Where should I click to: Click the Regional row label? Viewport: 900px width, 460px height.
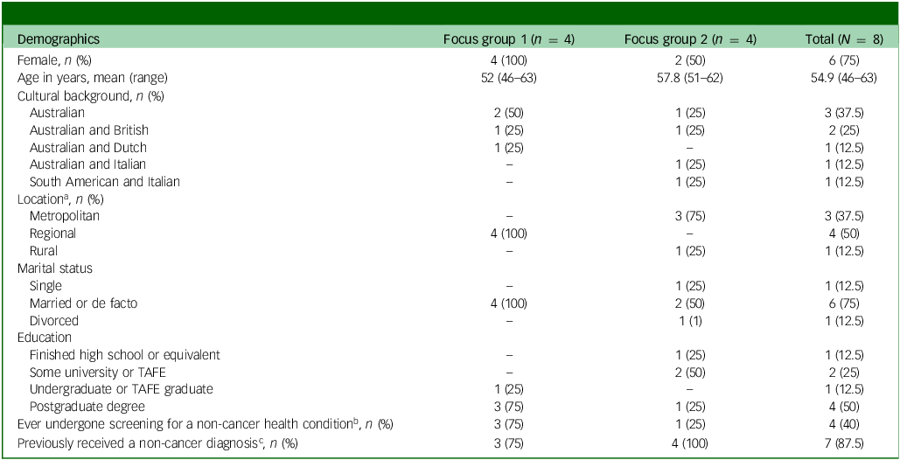coord(52,233)
